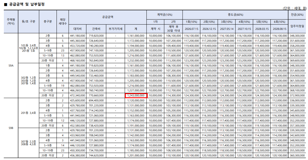Click the total '1,183,000,000' cell

[136, 76]
